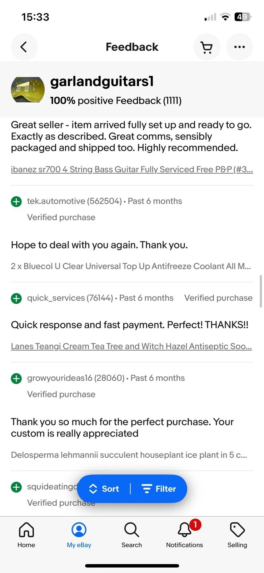
Task: Tap garlandguitars1 profile guitar thumbnail
Action: (x=28, y=90)
